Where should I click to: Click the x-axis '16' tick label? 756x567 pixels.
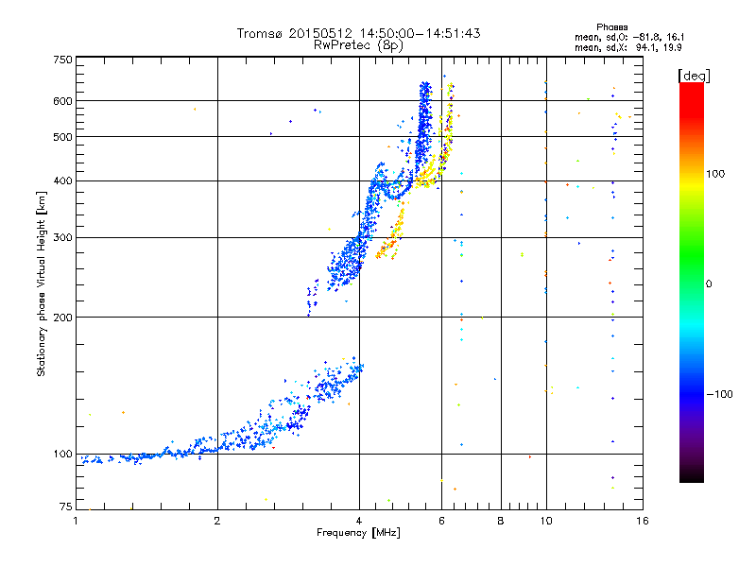[x=643, y=521]
